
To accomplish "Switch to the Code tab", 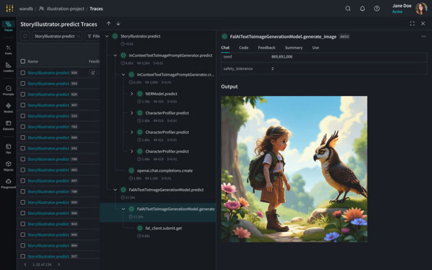I will [244, 48].
